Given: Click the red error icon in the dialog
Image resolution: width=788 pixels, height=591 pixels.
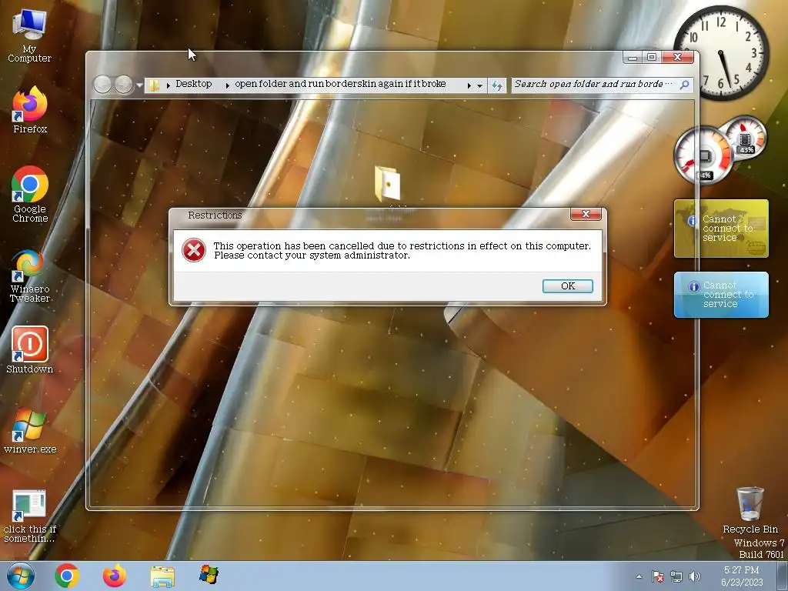Looking at the screenshot, I should [194, 250].
